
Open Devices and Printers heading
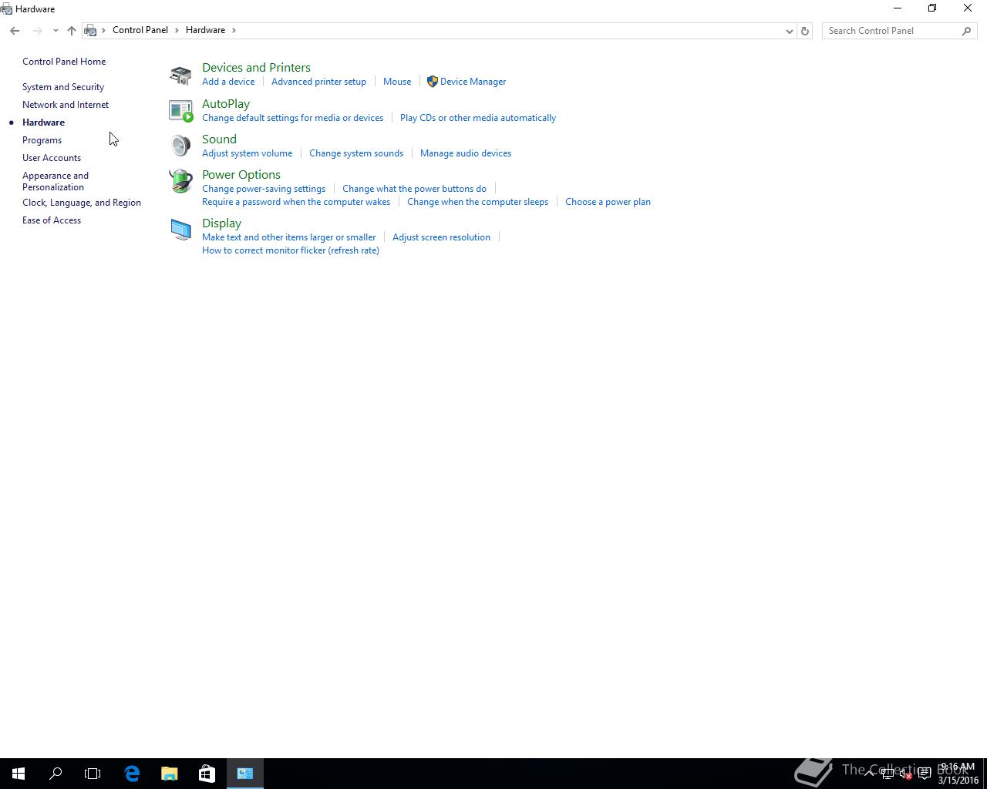point(256,68)
